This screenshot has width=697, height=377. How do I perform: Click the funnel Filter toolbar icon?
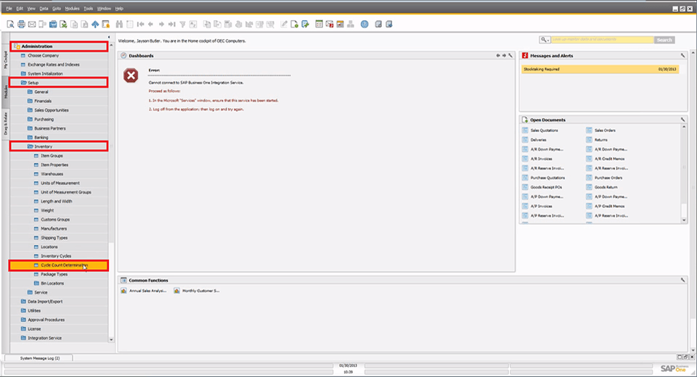[x=183, y=25]
